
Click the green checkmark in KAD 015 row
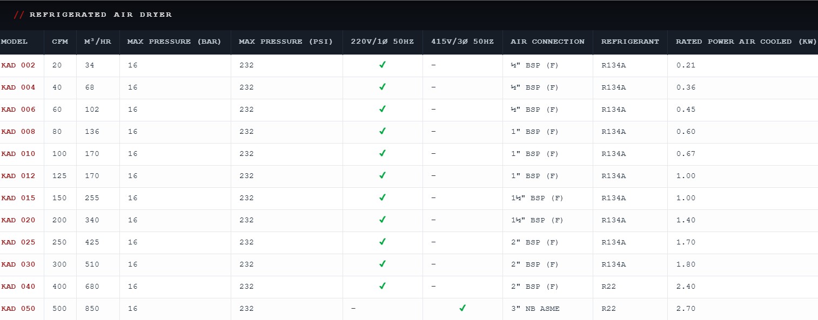coord(383,198)
